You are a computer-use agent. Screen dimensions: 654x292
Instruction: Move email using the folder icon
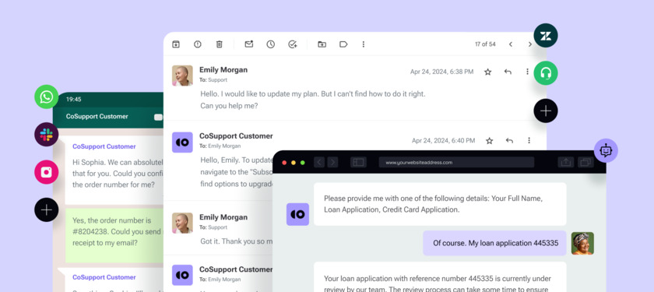322,44
